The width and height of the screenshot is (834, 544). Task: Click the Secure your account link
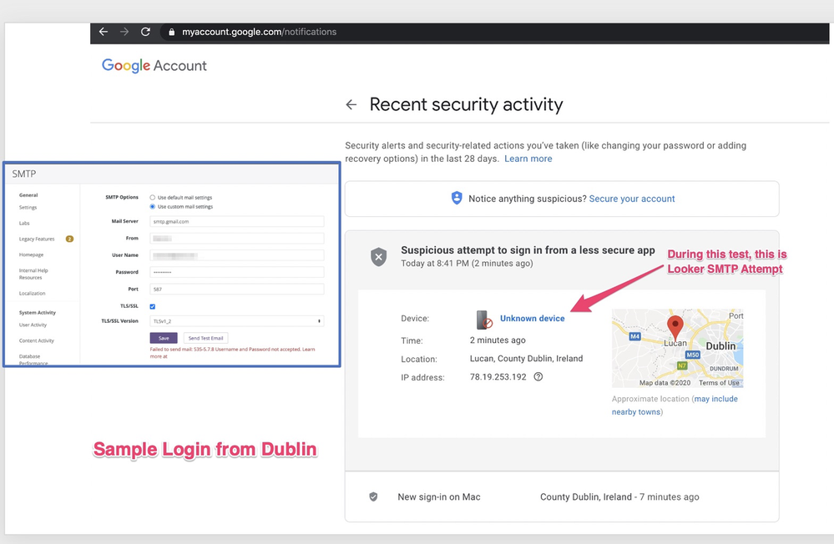coord(632,199)
